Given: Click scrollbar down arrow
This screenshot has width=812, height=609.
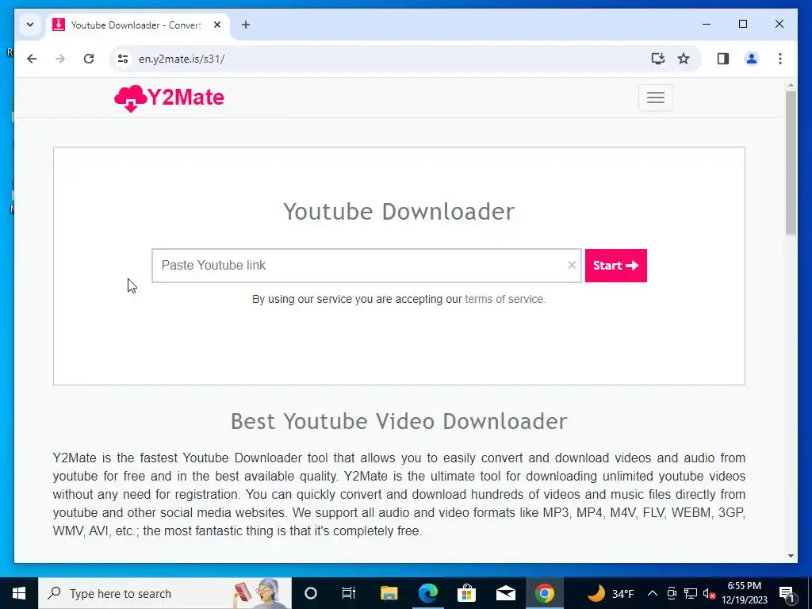Looking at the screenshot, I should (791, 556).
